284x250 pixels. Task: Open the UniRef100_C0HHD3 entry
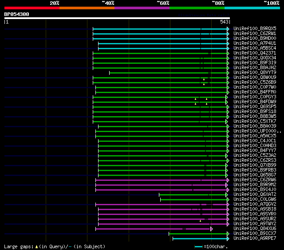tap(255, 146)
